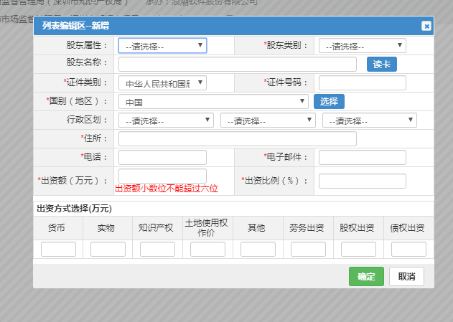Click the 取消 button

pos(407,277)
